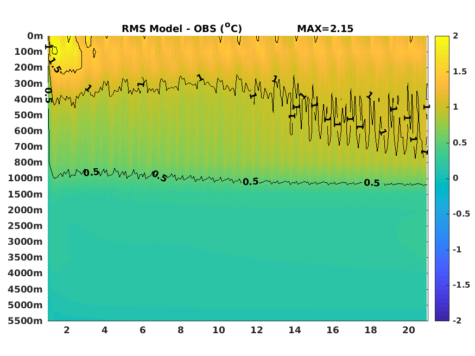
Task: Click the x-axis tick label "14"
Action: pyautogui.click(x=295, y=330)
